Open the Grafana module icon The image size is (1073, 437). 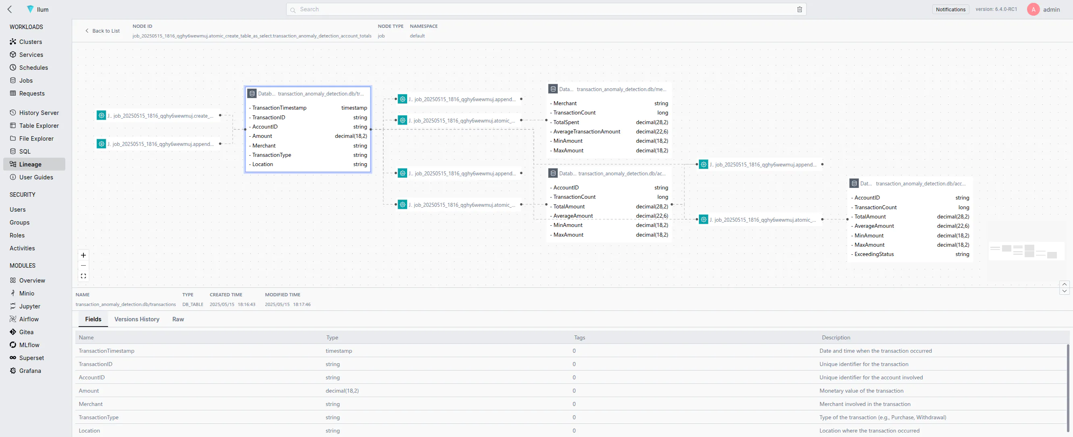click(x=13, y=371)
